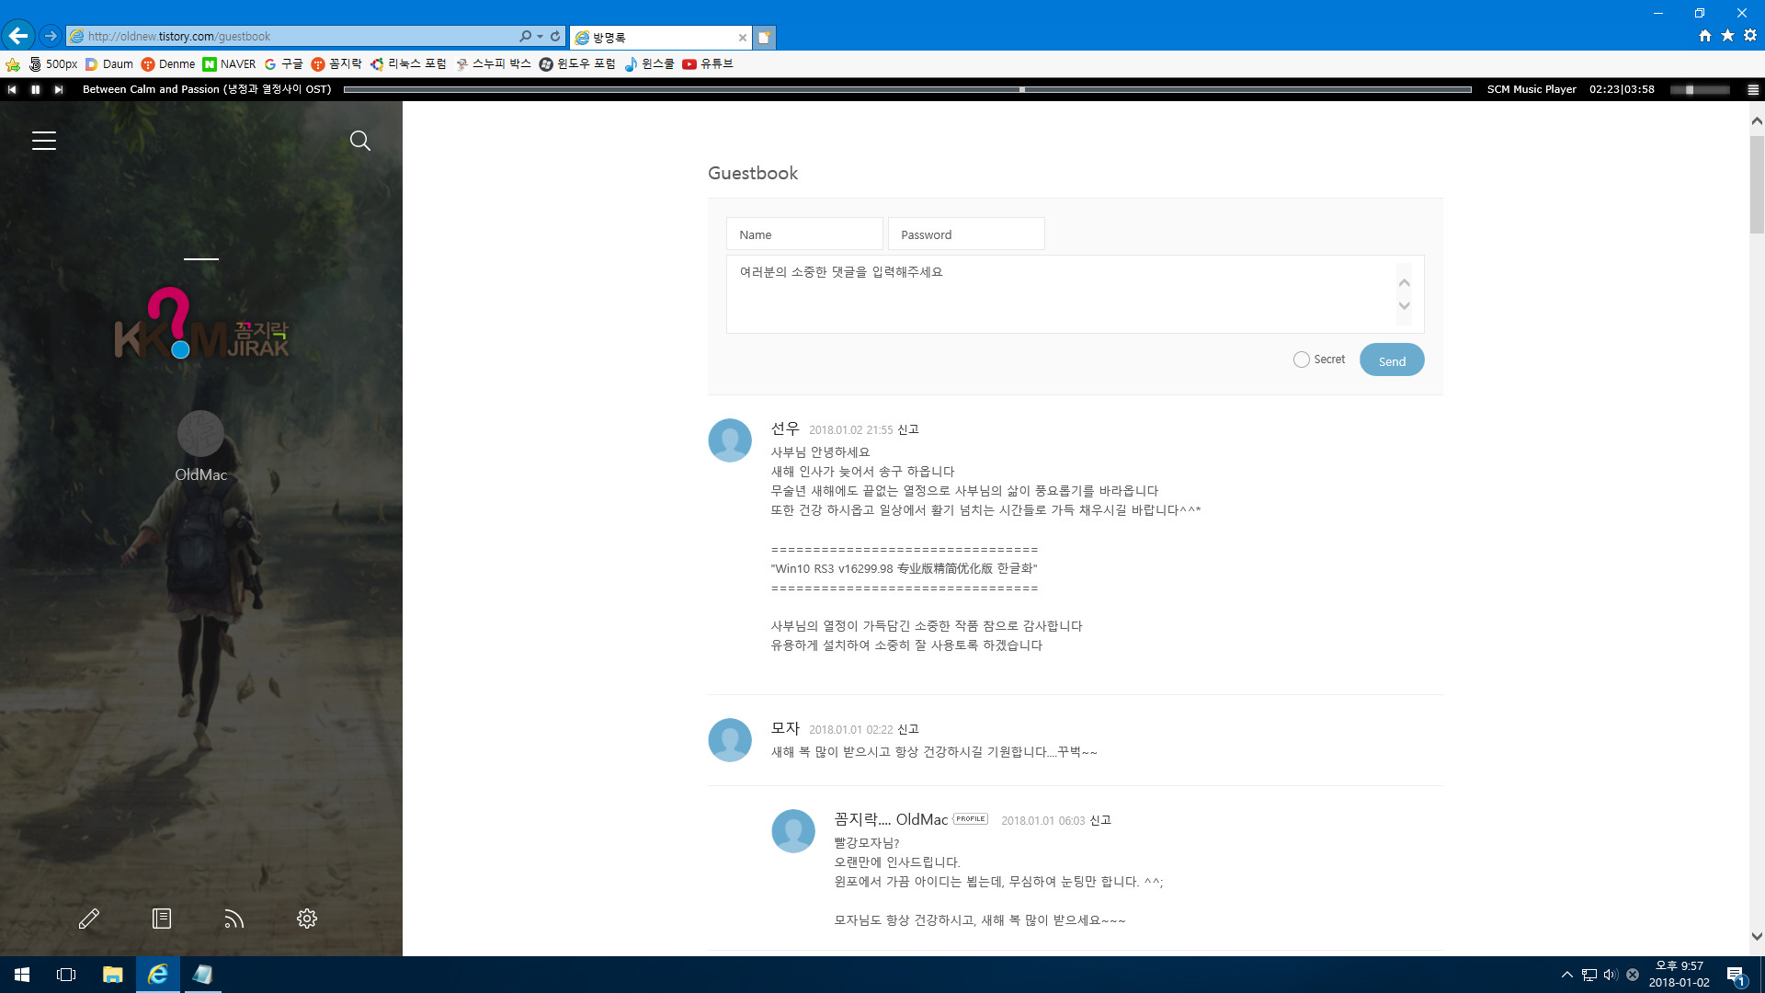
Task: Open the blog hamburger menu
Action: click(x=44, y=141)
